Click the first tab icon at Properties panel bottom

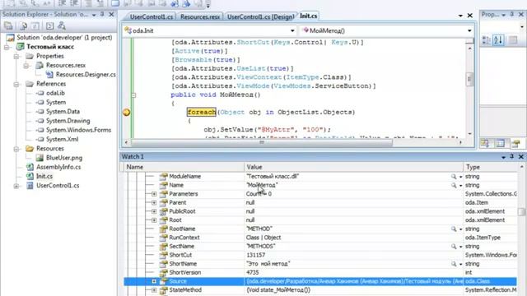(485, 143)
